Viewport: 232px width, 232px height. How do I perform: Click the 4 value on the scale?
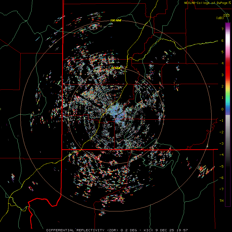[222, 63]
